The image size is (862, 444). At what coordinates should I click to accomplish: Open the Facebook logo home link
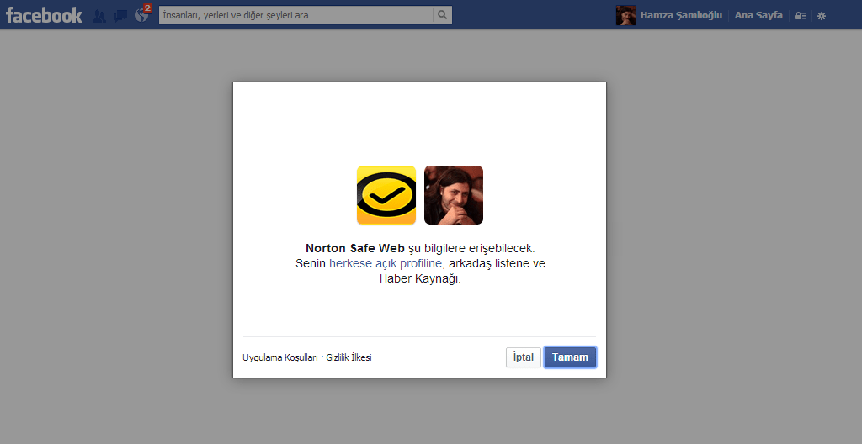pyautogui.click(x=44, y=15)
